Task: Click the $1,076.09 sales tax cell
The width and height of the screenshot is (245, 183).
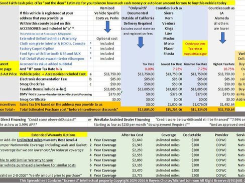Action: click(200, 104)
